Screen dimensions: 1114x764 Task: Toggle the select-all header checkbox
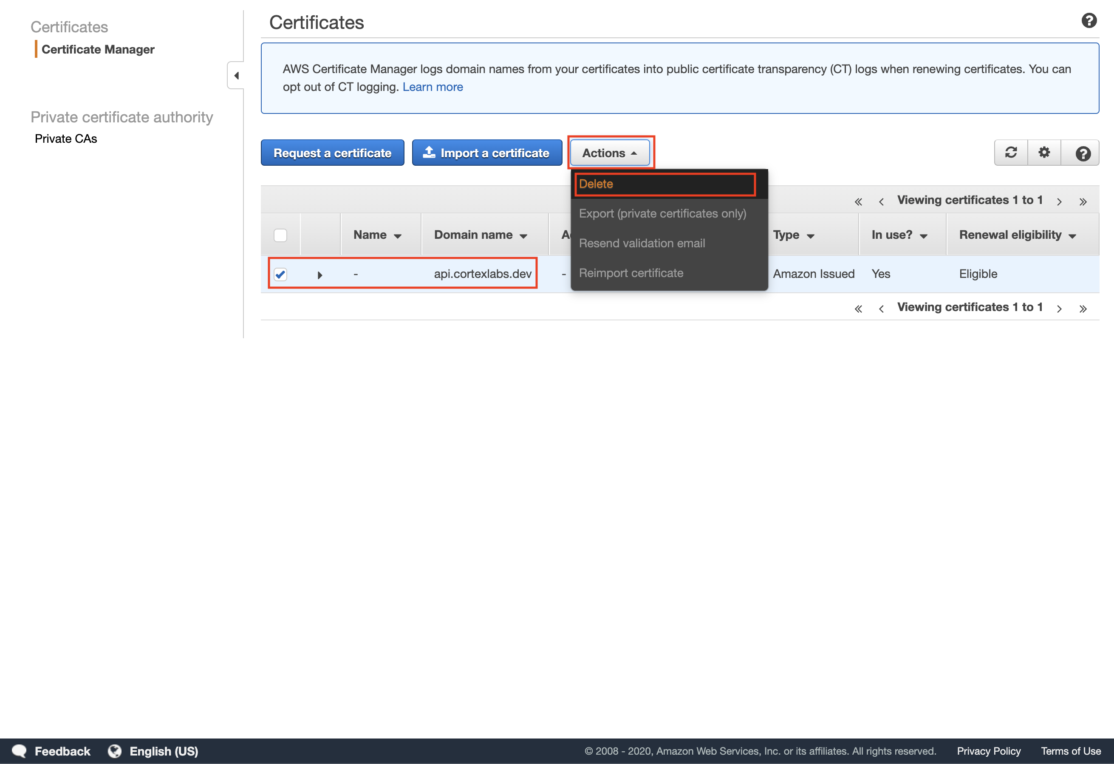280,235
